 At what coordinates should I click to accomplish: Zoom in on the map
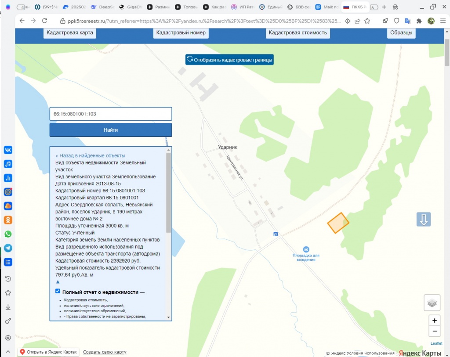[x=434, y=321]
